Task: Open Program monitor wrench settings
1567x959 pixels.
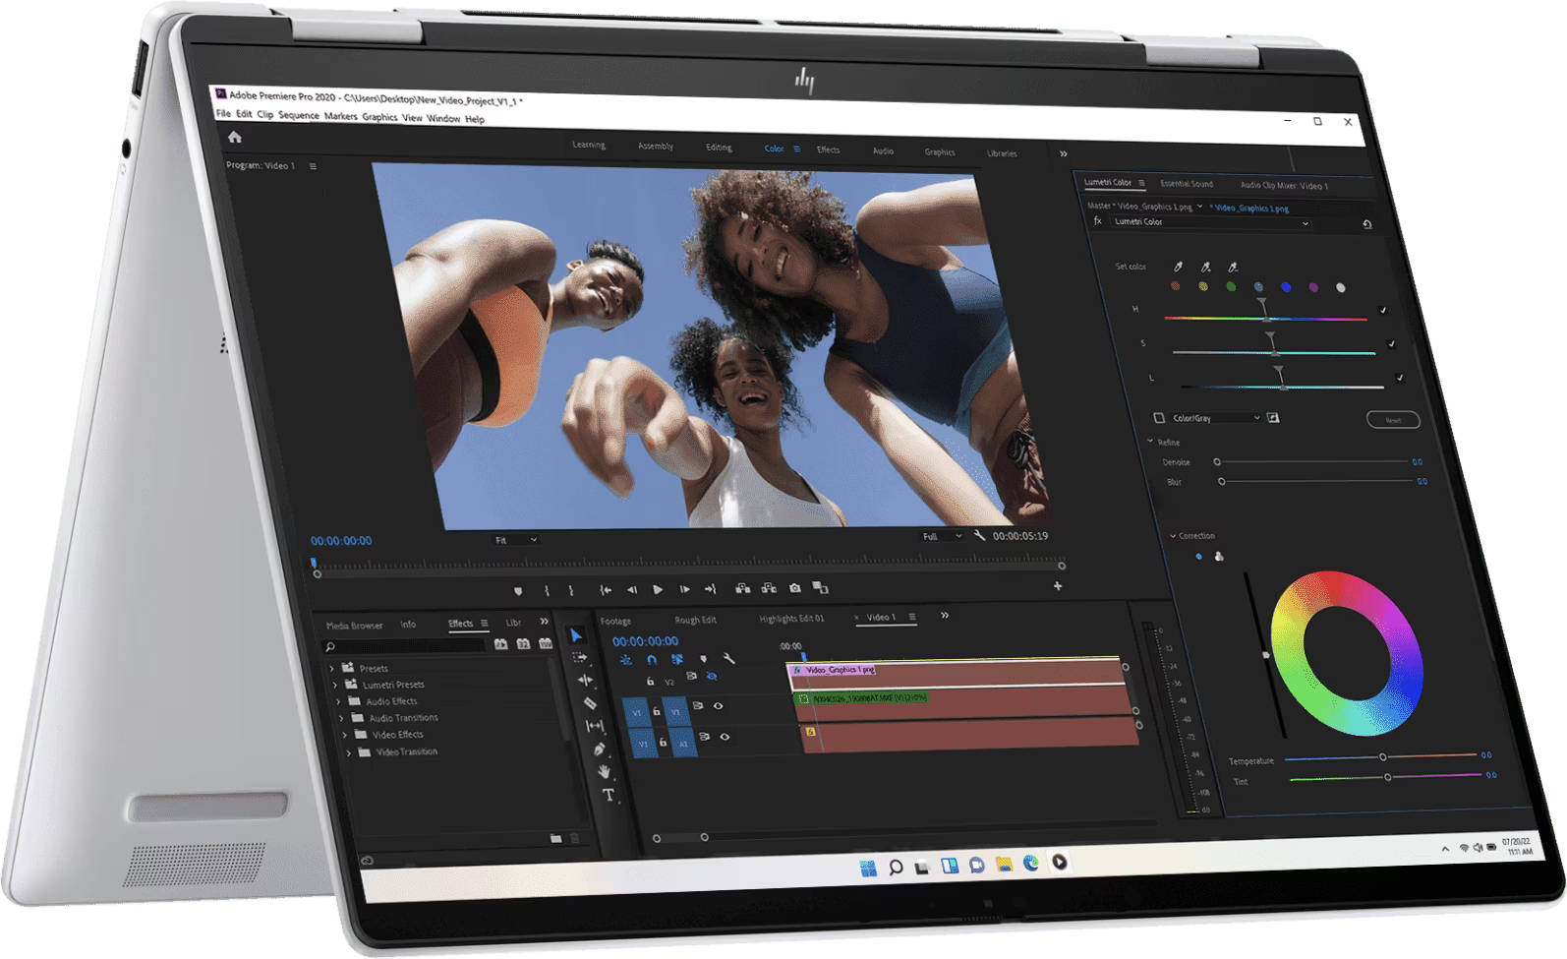Action: pos(979,535)
